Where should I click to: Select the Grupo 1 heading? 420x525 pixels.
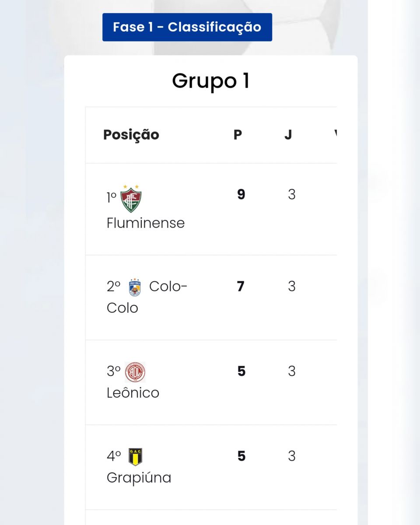(211, 81)
